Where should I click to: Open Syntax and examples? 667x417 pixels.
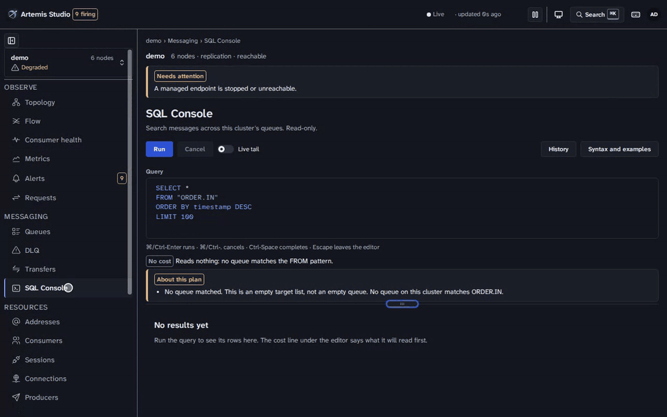pos(619,149)
